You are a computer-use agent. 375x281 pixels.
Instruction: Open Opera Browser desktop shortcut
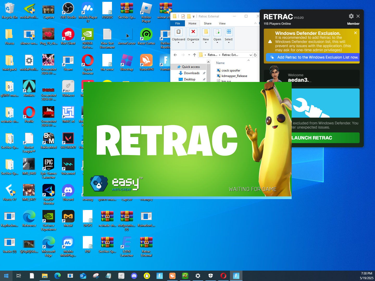[88, 65]
